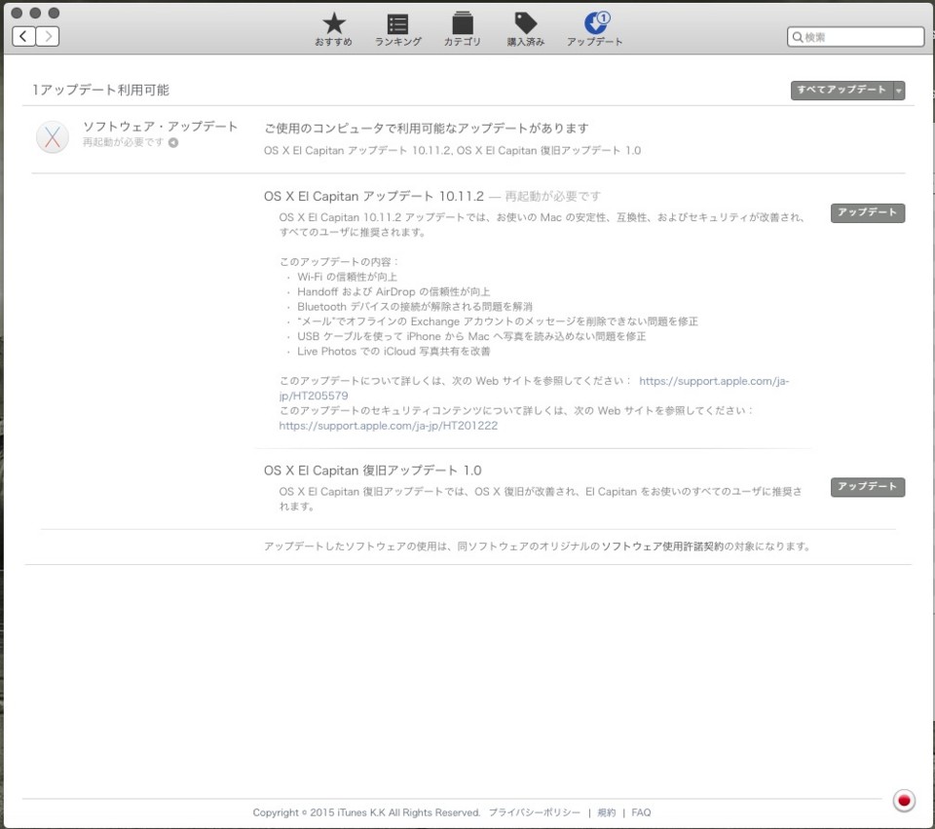Open FAQ footer link
Viewport: 935px width, 829px height.
click(641, 812)
